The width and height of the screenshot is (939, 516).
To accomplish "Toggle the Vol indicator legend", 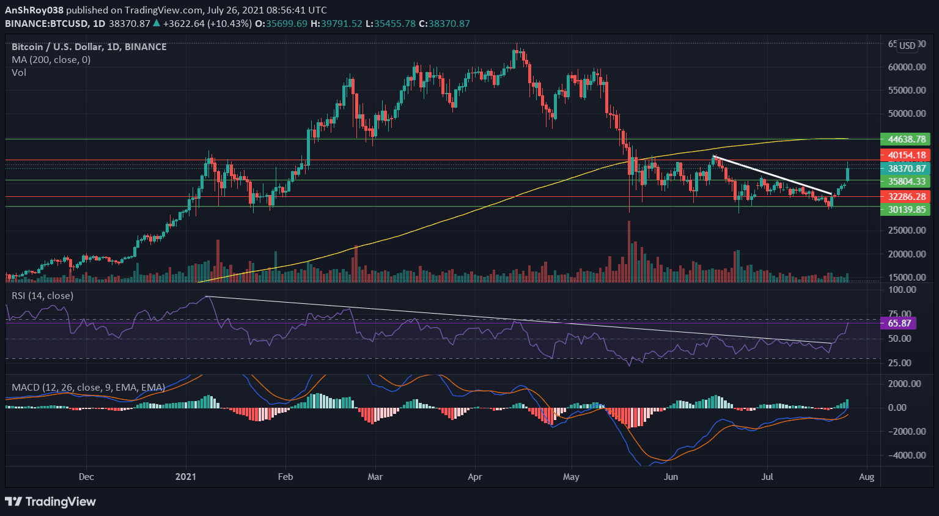I will click(19, 73).
